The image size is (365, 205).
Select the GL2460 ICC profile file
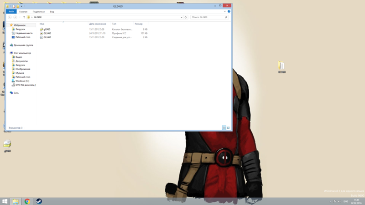(x=47, y=33)
